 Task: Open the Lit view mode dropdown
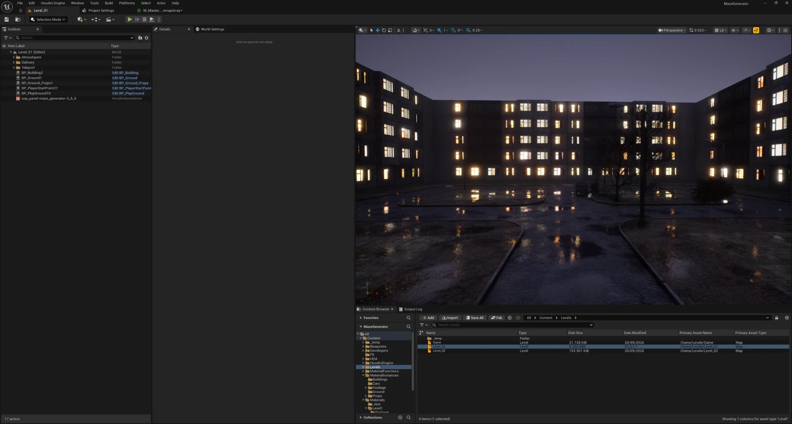[x=720, y=30]
